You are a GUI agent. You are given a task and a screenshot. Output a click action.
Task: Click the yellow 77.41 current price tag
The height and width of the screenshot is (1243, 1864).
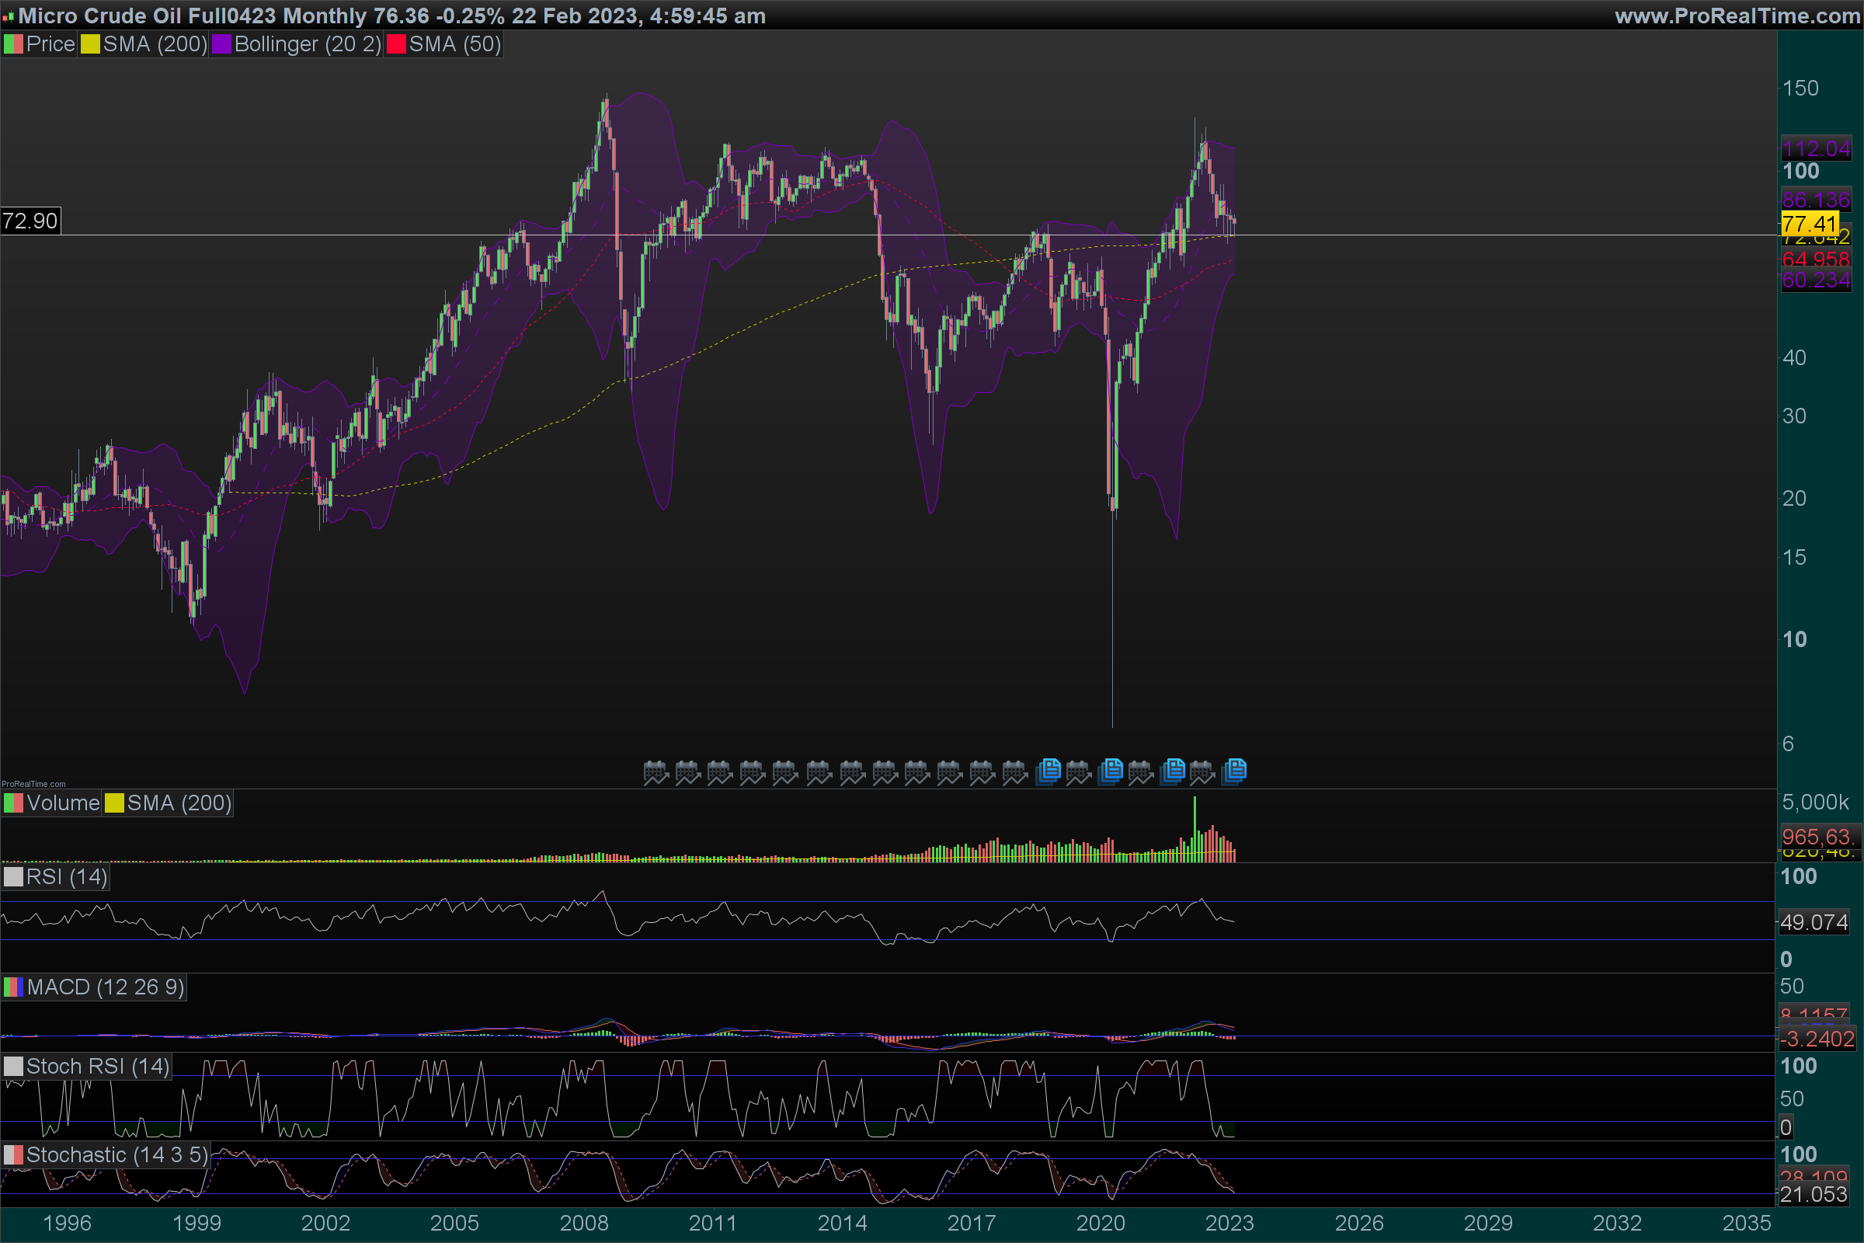pos(1810,224)
